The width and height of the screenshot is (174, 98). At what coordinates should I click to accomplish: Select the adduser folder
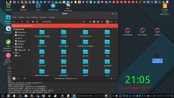click(107, 43)
